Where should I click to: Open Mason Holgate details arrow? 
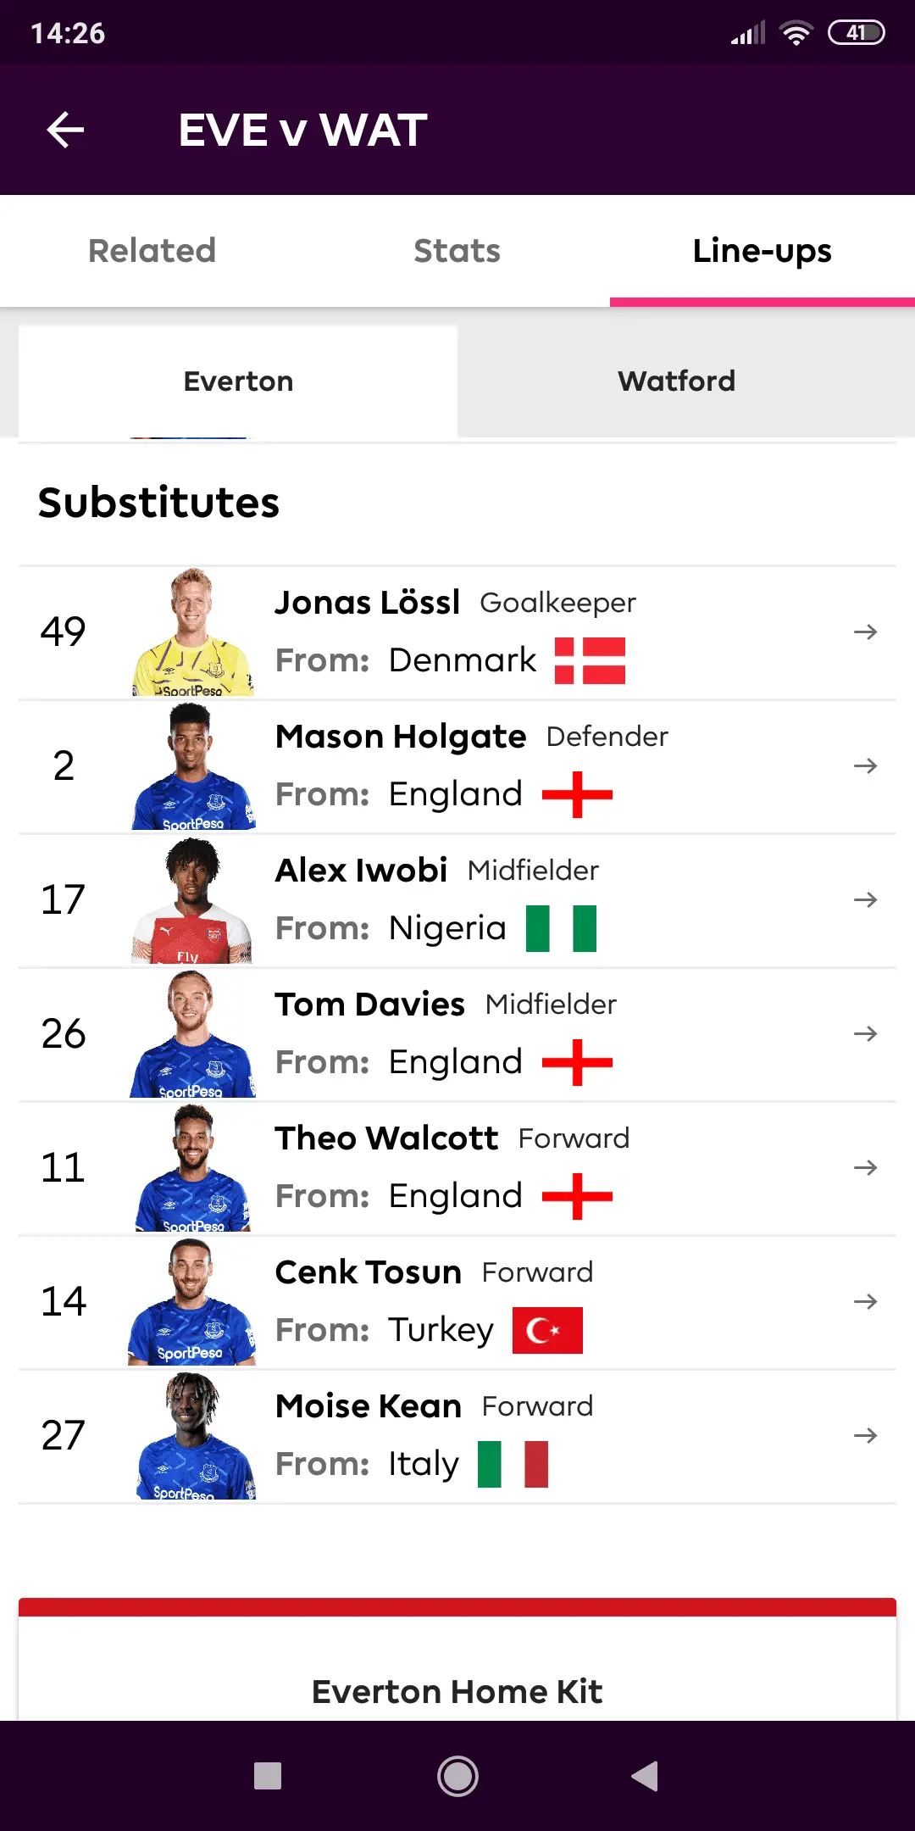coord(865,766)
